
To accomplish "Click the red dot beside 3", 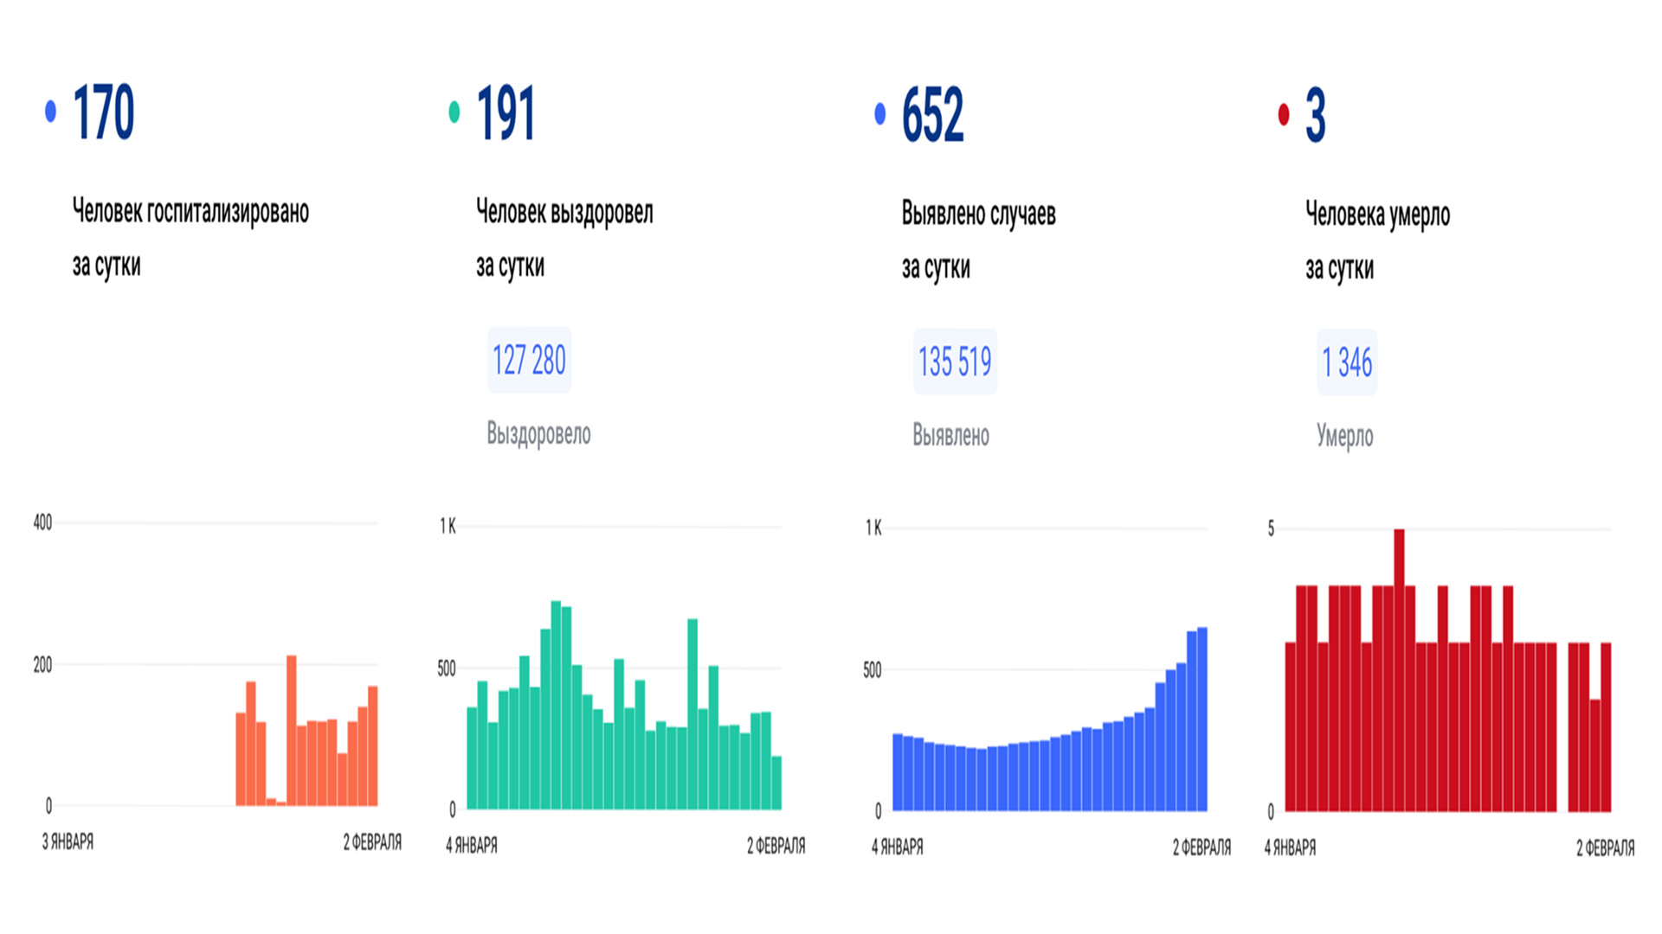I will 1284,114.
